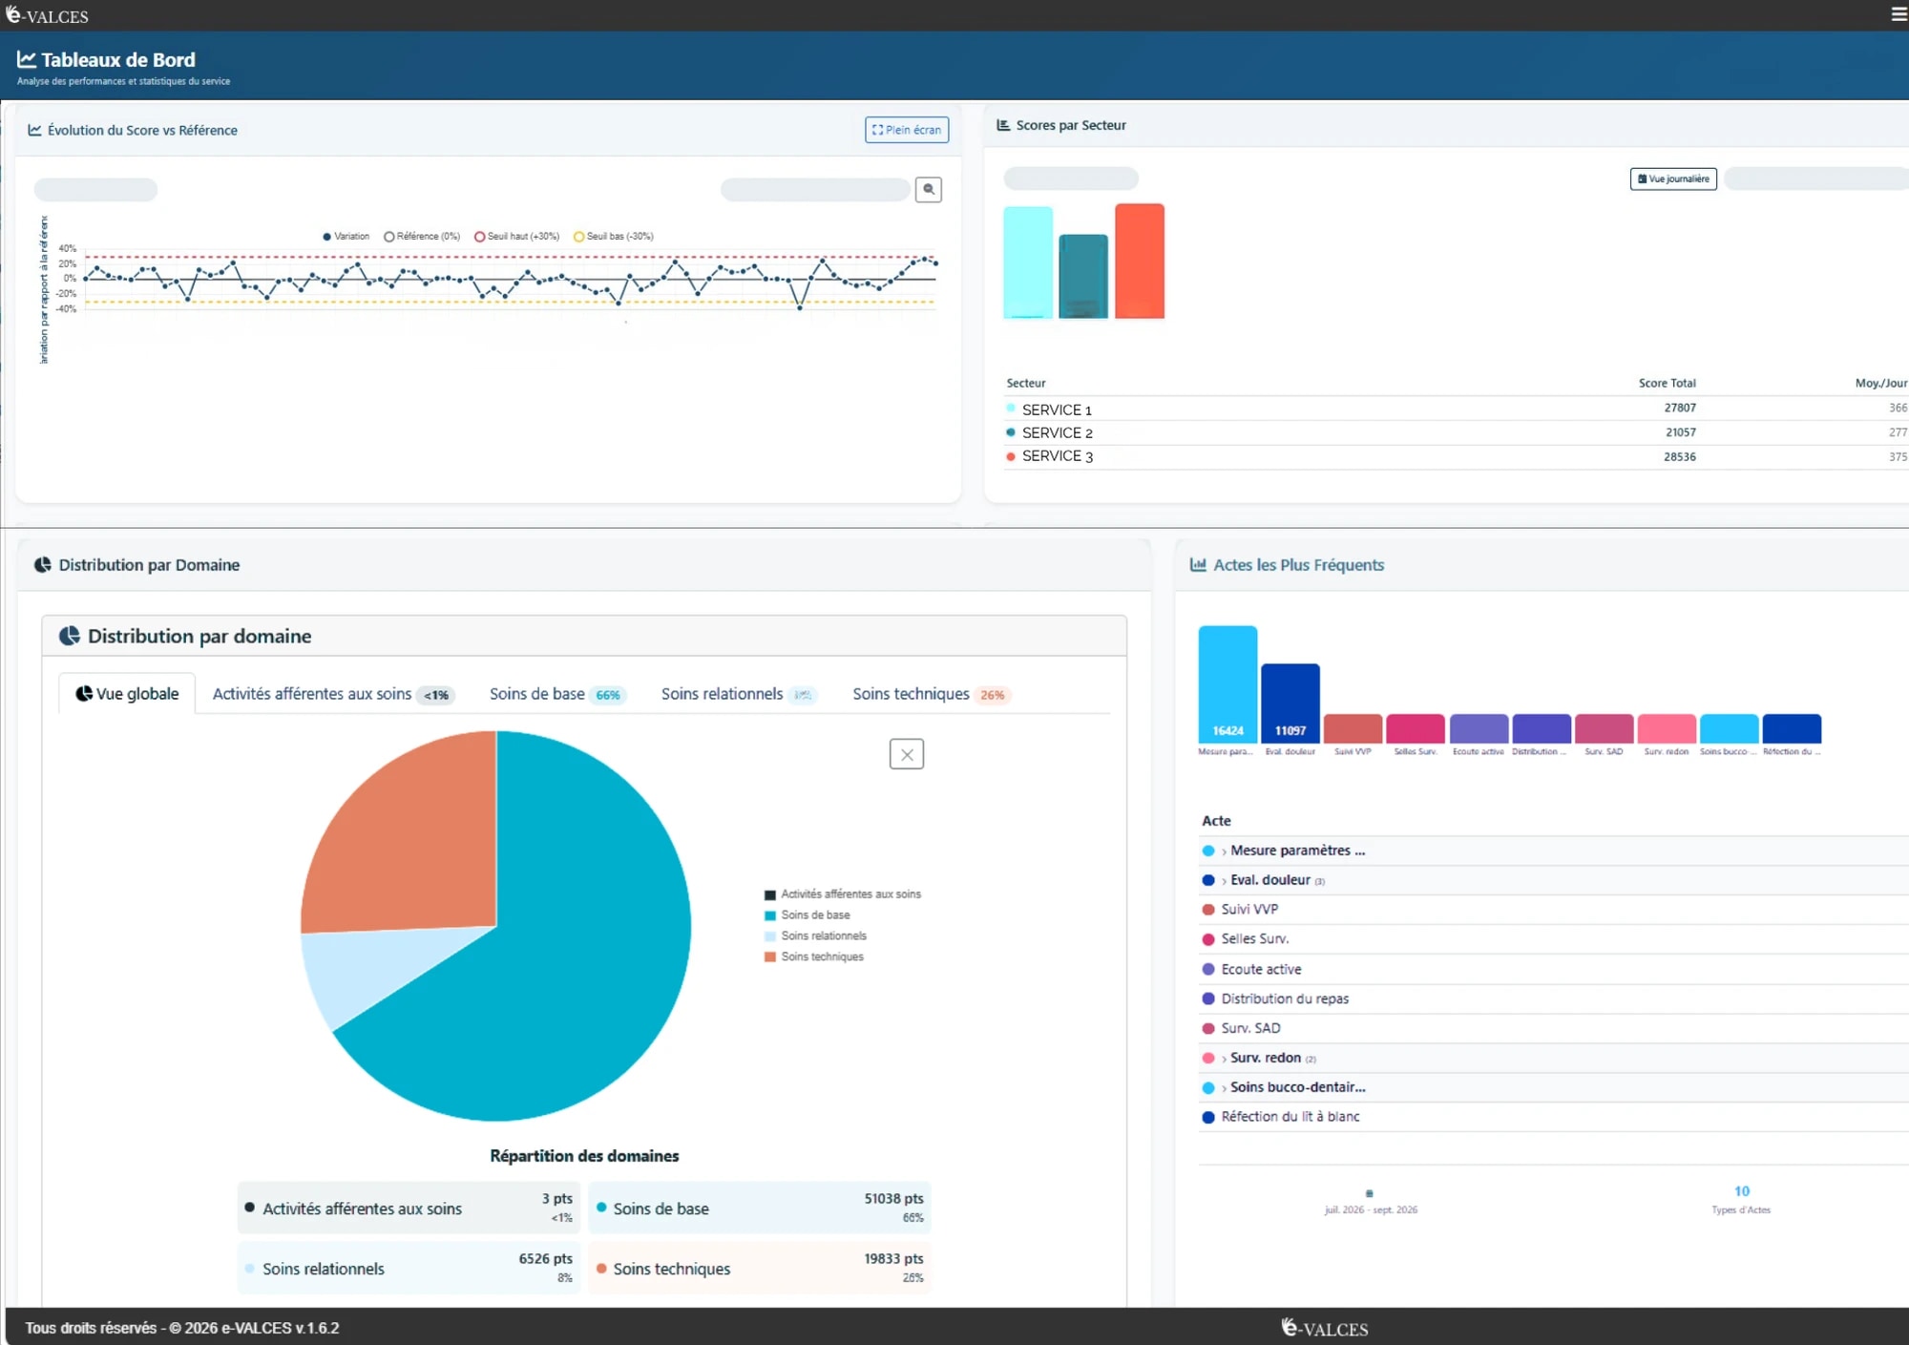Image resolution: width=1909 pixels, height=1345 pixels.
Task: Close the pie chart with X button
Action: pos(906,754)
